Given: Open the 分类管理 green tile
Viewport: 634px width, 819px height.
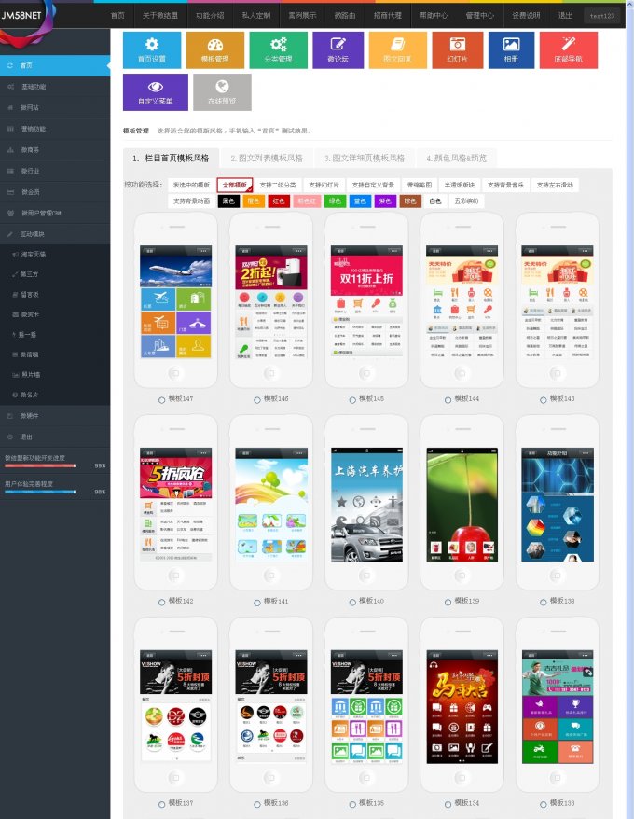Looking at the screenshot, I should 279,50.
